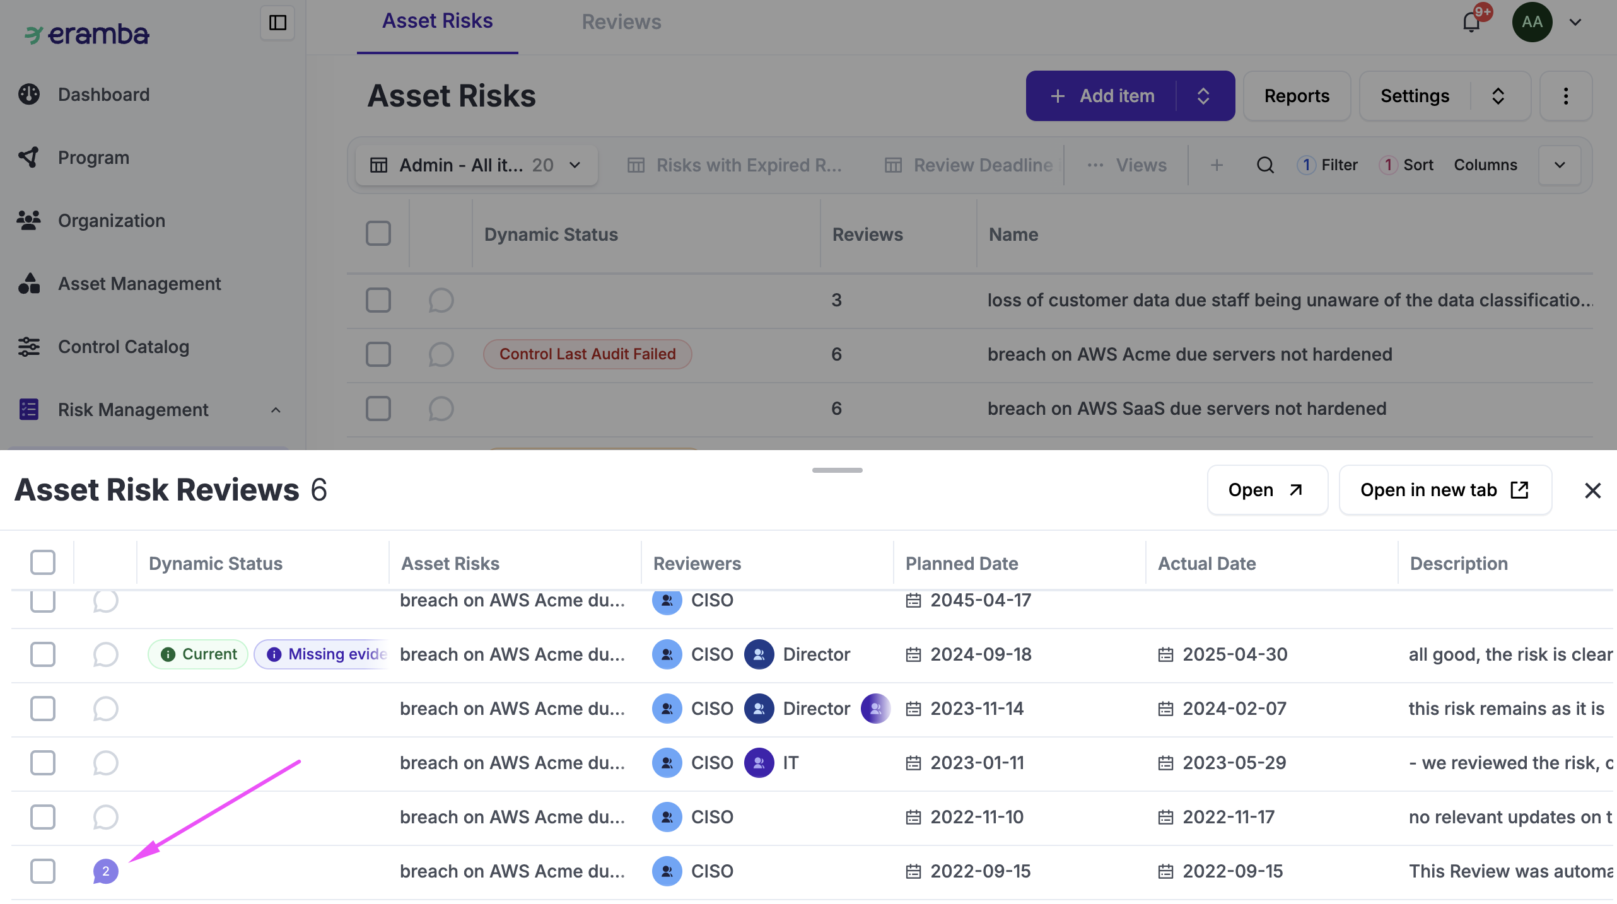Click the Dashboard sidebar icon
This screenshot has width=1617, height=904.
(x=29, y=95)
